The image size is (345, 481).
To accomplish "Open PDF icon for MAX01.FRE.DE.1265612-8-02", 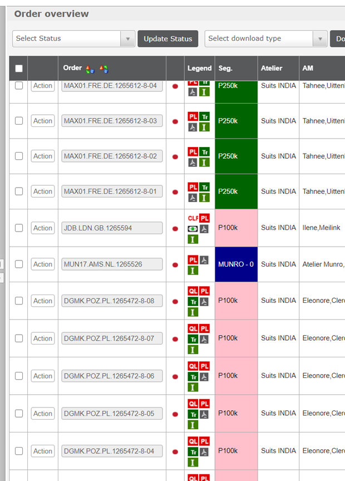I will tap(193, 162).
